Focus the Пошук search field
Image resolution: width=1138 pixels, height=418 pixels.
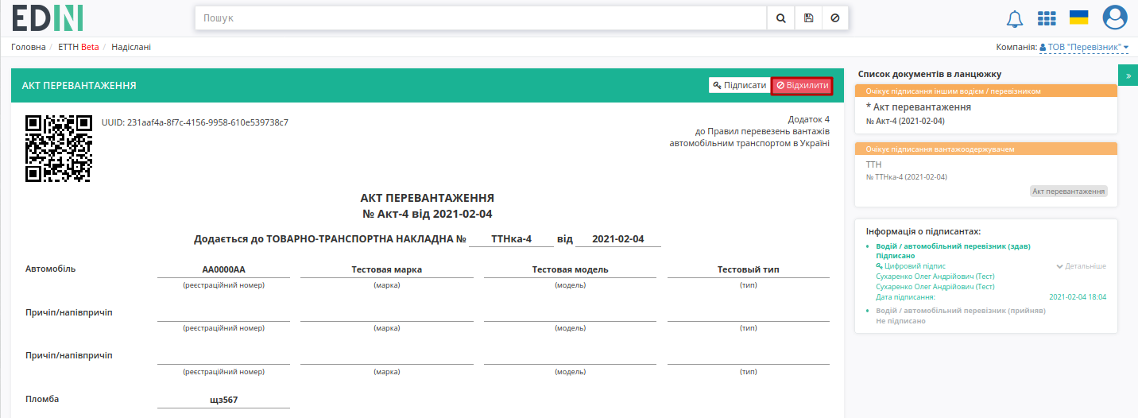(481, 17)
